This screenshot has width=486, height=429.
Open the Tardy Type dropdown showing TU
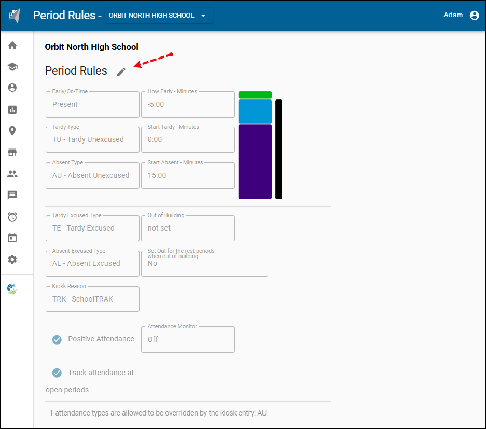click(92, 139)
